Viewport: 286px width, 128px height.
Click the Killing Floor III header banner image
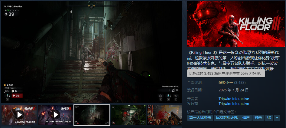(x=236, y=24)
